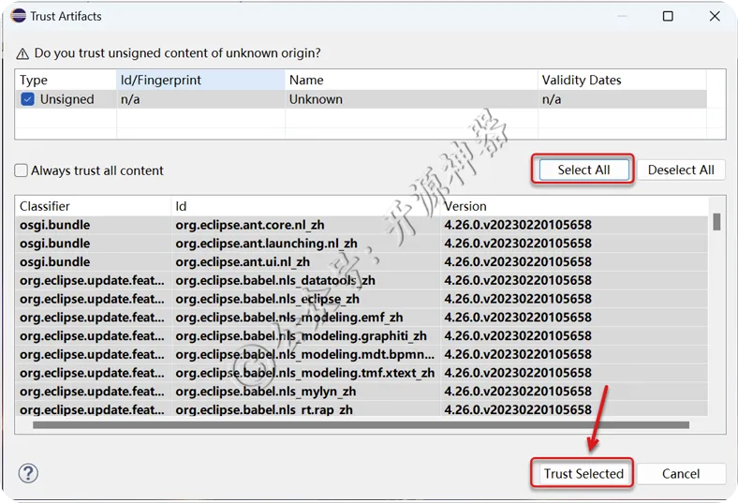
Task: Sort by Type column header
Action: 66,80
